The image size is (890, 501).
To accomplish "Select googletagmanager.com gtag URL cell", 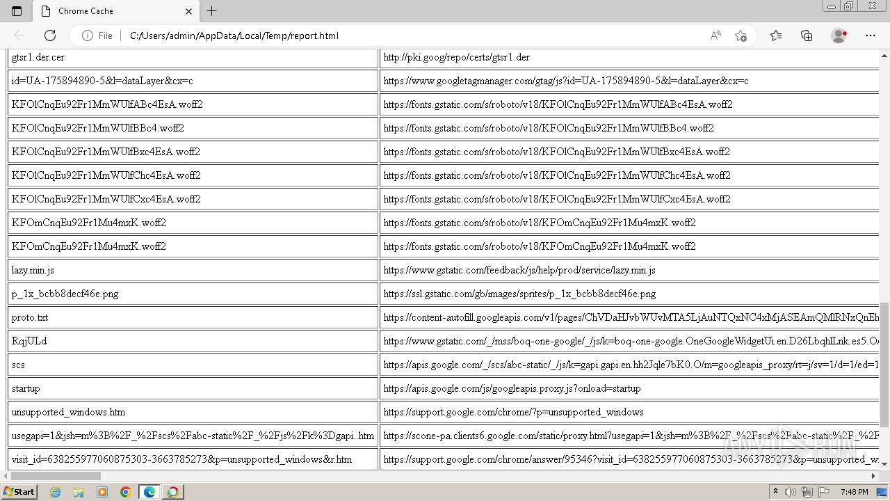I will (629, 81).
